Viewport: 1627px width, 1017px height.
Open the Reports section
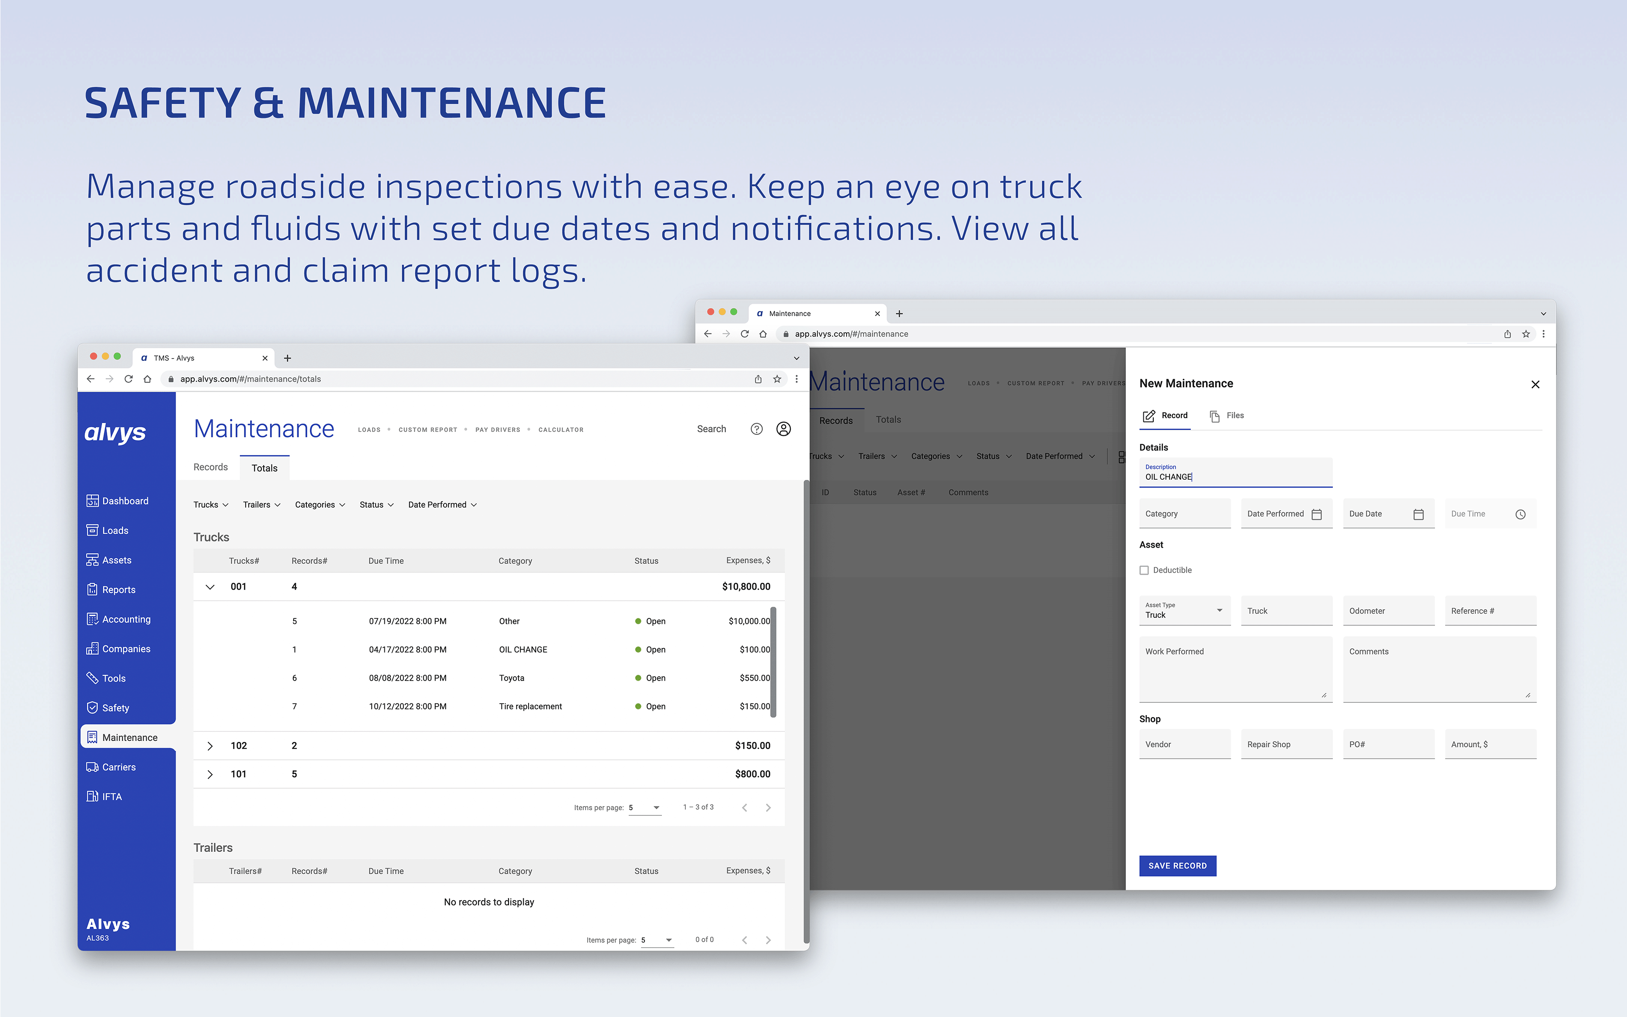pos(119,589)
